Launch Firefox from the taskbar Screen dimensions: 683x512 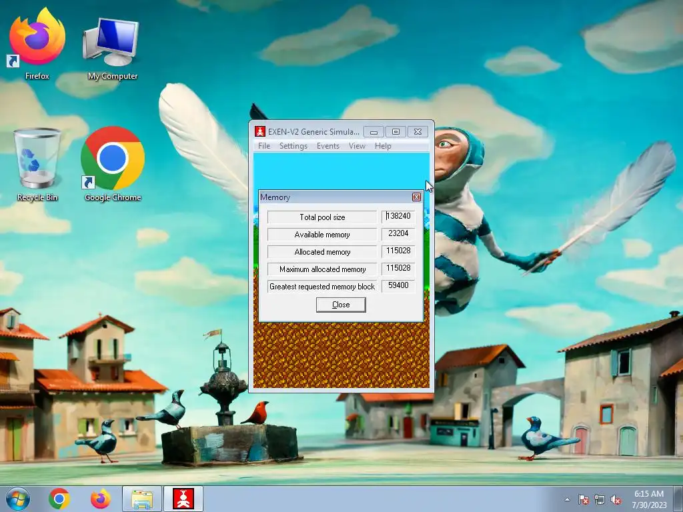coord(100,499)
